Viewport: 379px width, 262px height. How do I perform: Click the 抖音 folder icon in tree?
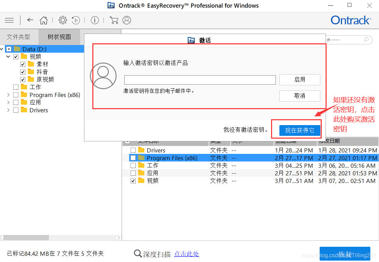point(31,72)
